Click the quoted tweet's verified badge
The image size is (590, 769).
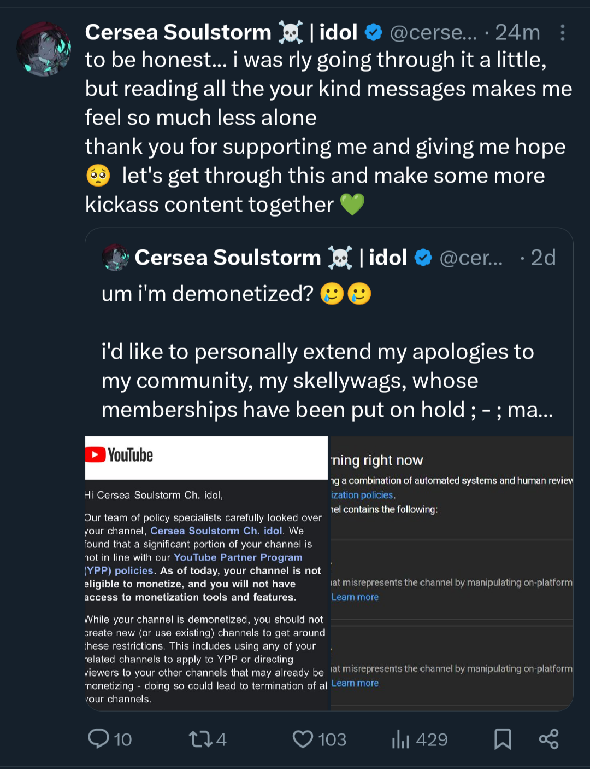[x=423, y=258]
